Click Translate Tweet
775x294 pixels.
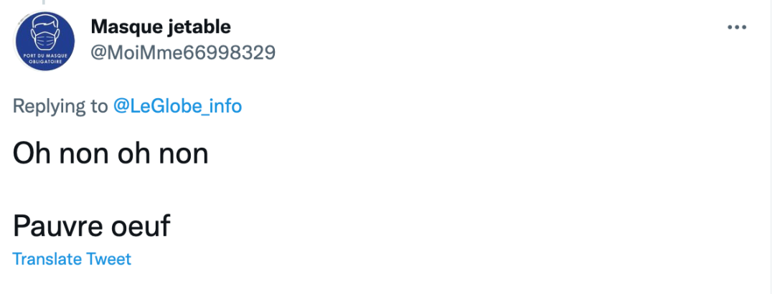click(72, 259)
